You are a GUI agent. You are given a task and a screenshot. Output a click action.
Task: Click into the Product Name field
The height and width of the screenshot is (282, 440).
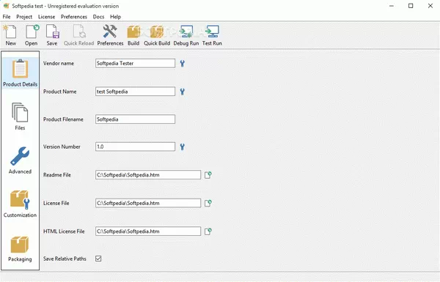pyautogui.click(x=135, y=92)
